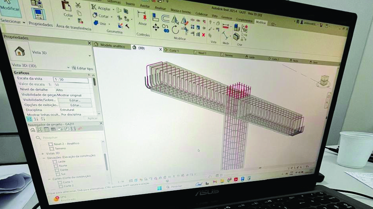Image resolution: width=373 pixels, height=209 pixels.
Task: Open the Analisar ribbon tab
Action: [160, 8]
